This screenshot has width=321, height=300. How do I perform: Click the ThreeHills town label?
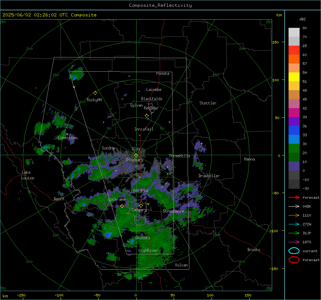179,156
